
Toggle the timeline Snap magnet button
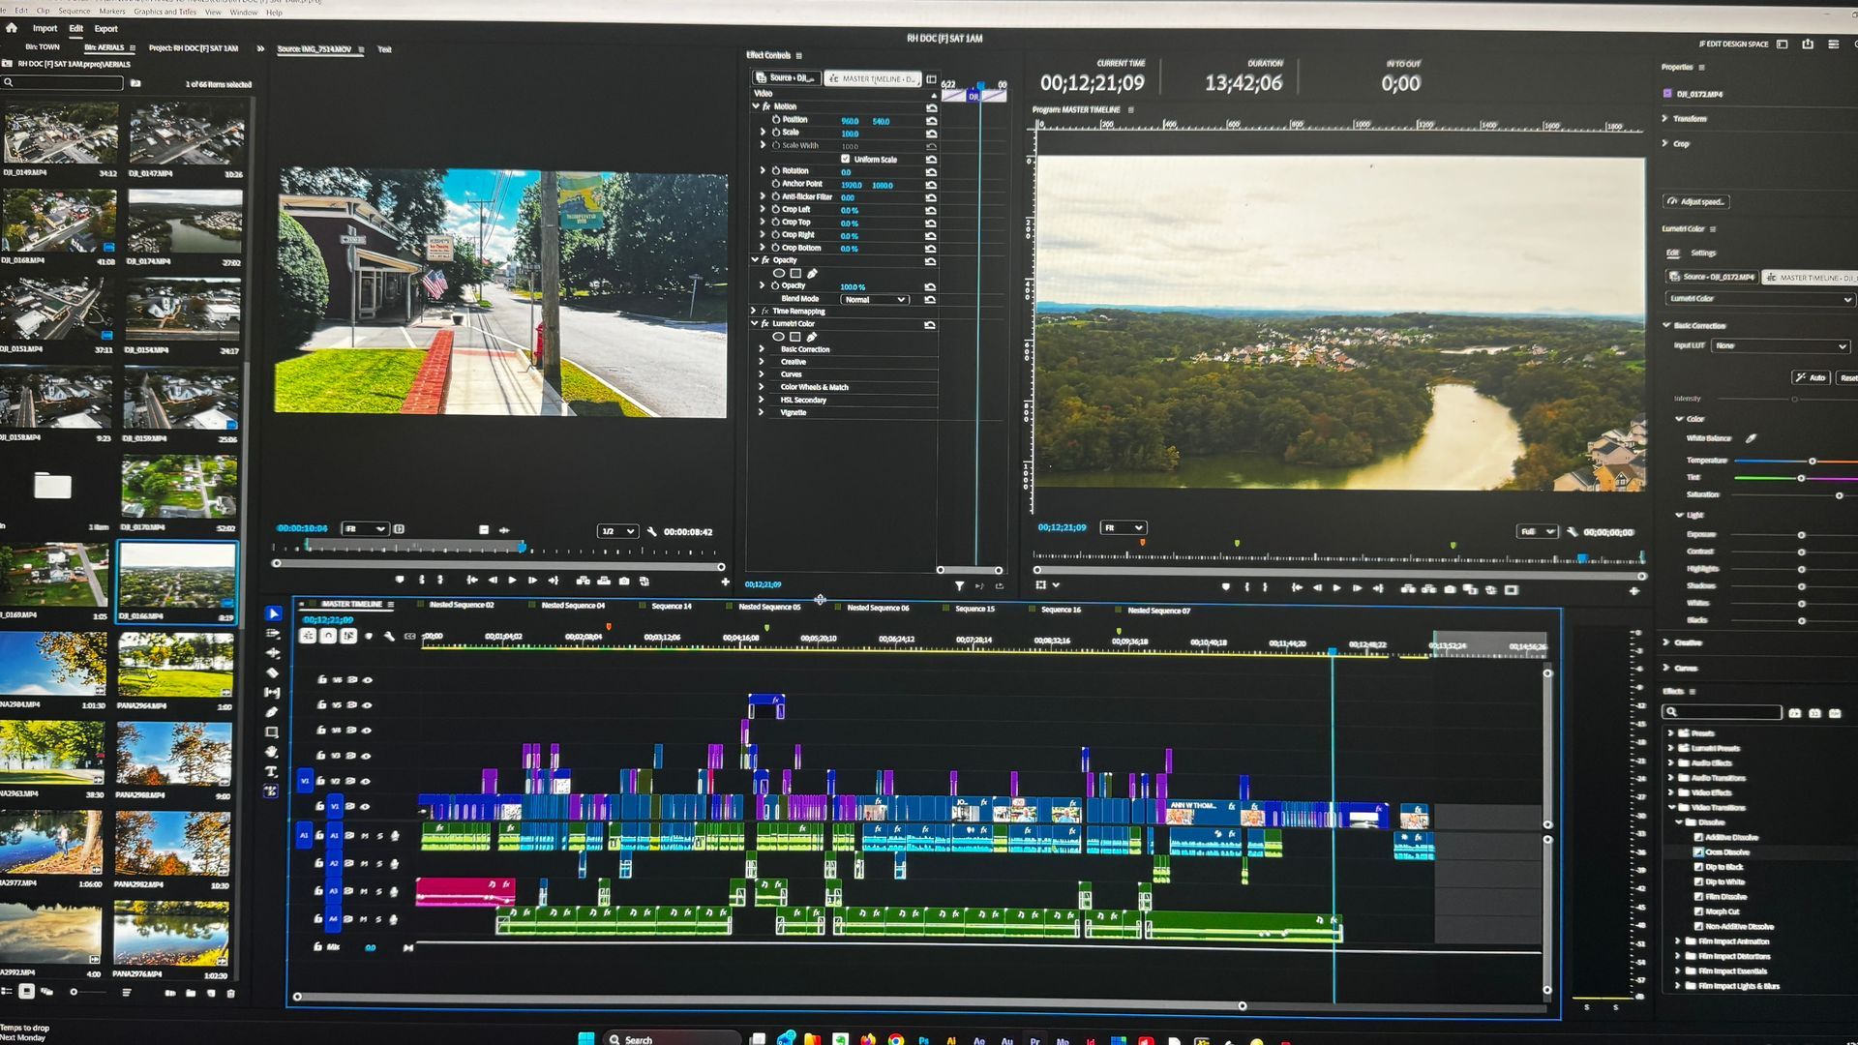pyautogui.click(x=328, y=636)
